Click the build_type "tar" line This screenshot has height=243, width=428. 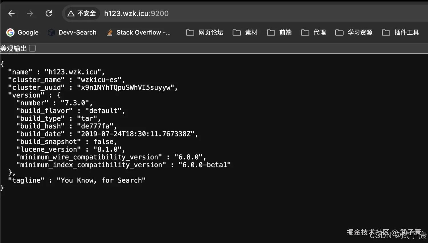pos(58,118)
